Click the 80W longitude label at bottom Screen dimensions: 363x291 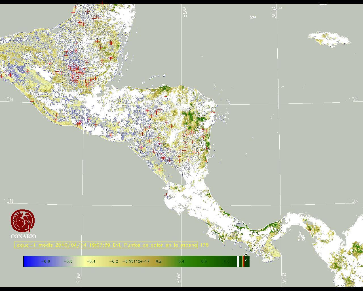tap(284, 279)
